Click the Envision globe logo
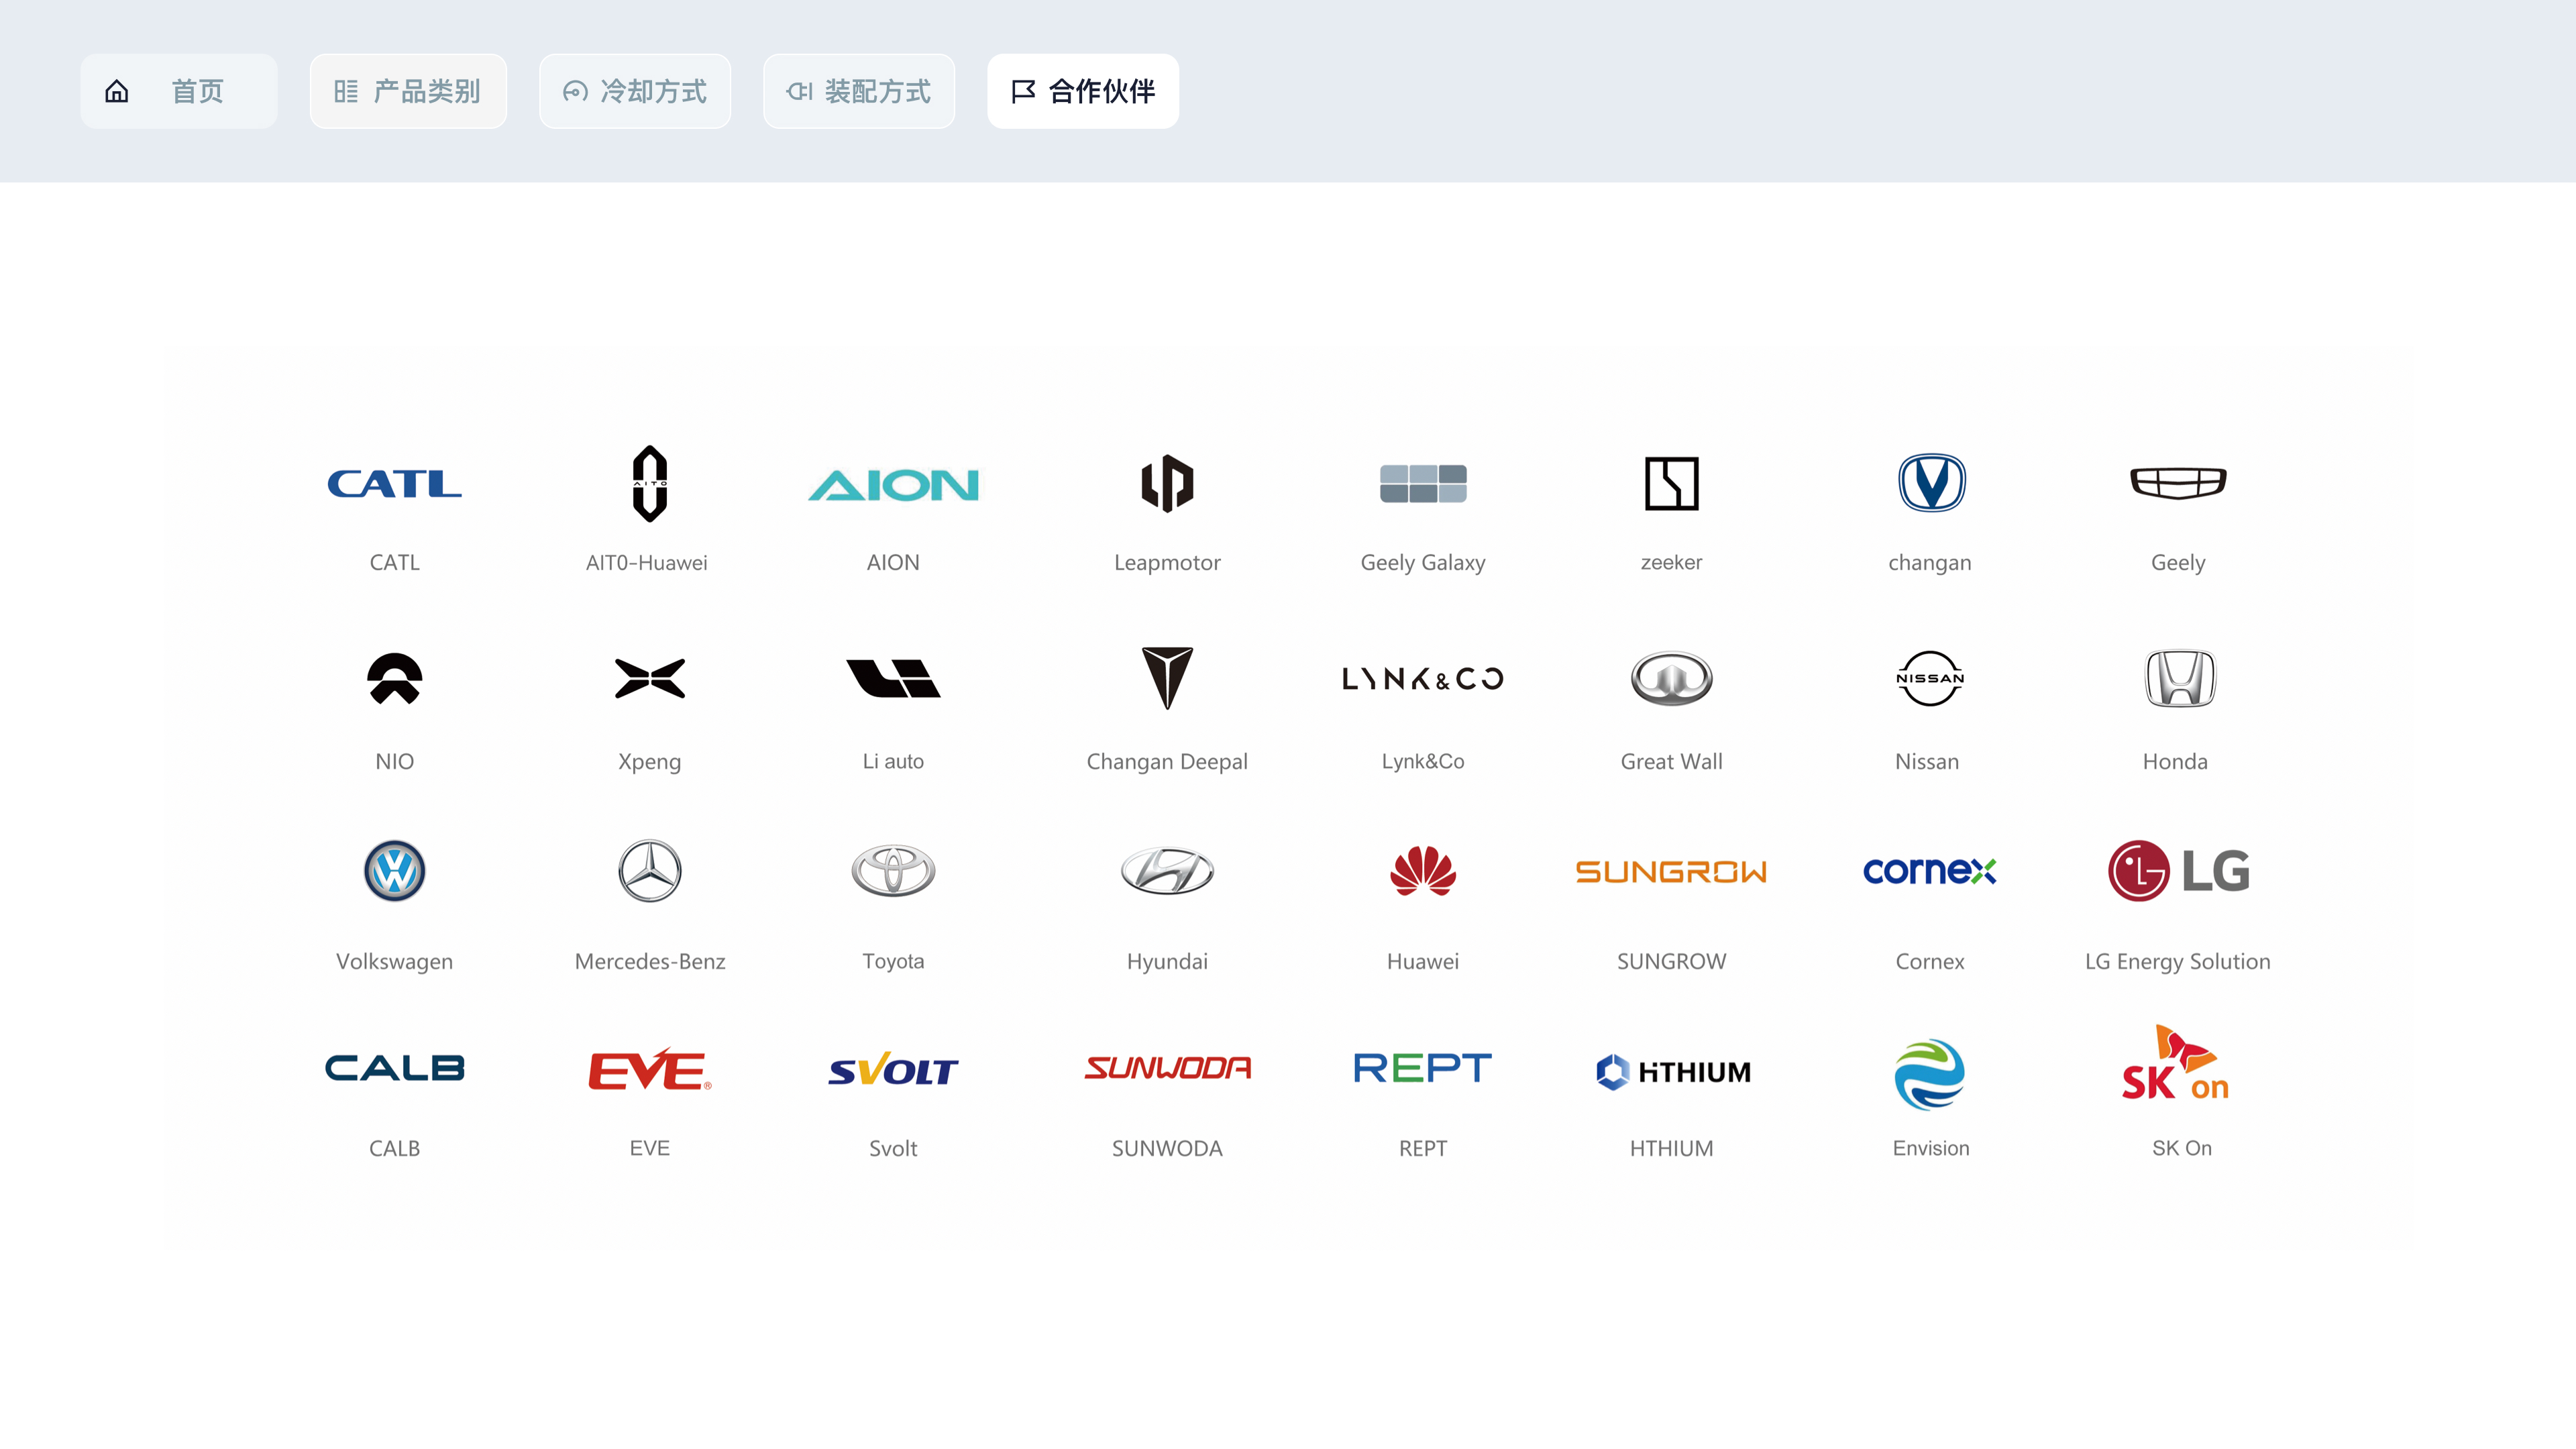The height and width of the screenshot is (1449, 2576). [1930, 1074]
